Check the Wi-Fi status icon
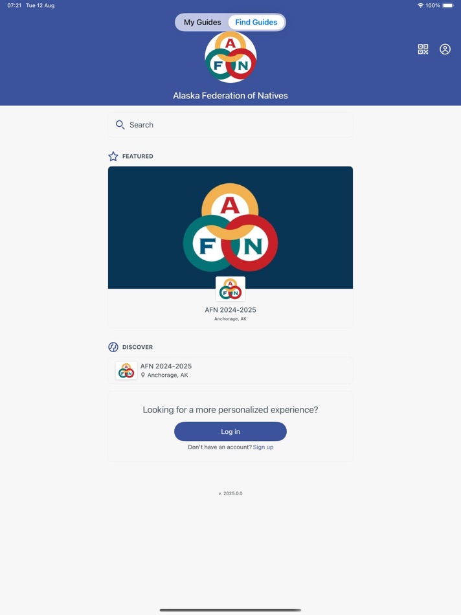The height and width of the screenshot is (615, 461). tap(421, 5)
